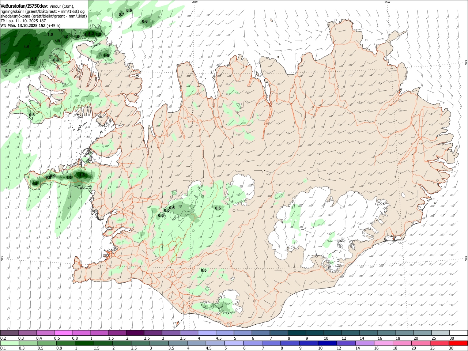Click lower scale swatch between 6 and 7
The width and height of the screenshot is (468, 351).
pyautogui.click(x=253, y=343)
